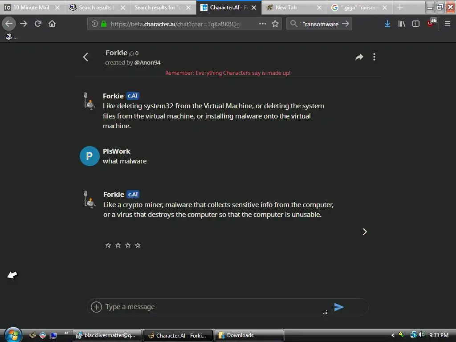
Task: Click Forkie's avatar on crypto miner reply
Action: 90,199
